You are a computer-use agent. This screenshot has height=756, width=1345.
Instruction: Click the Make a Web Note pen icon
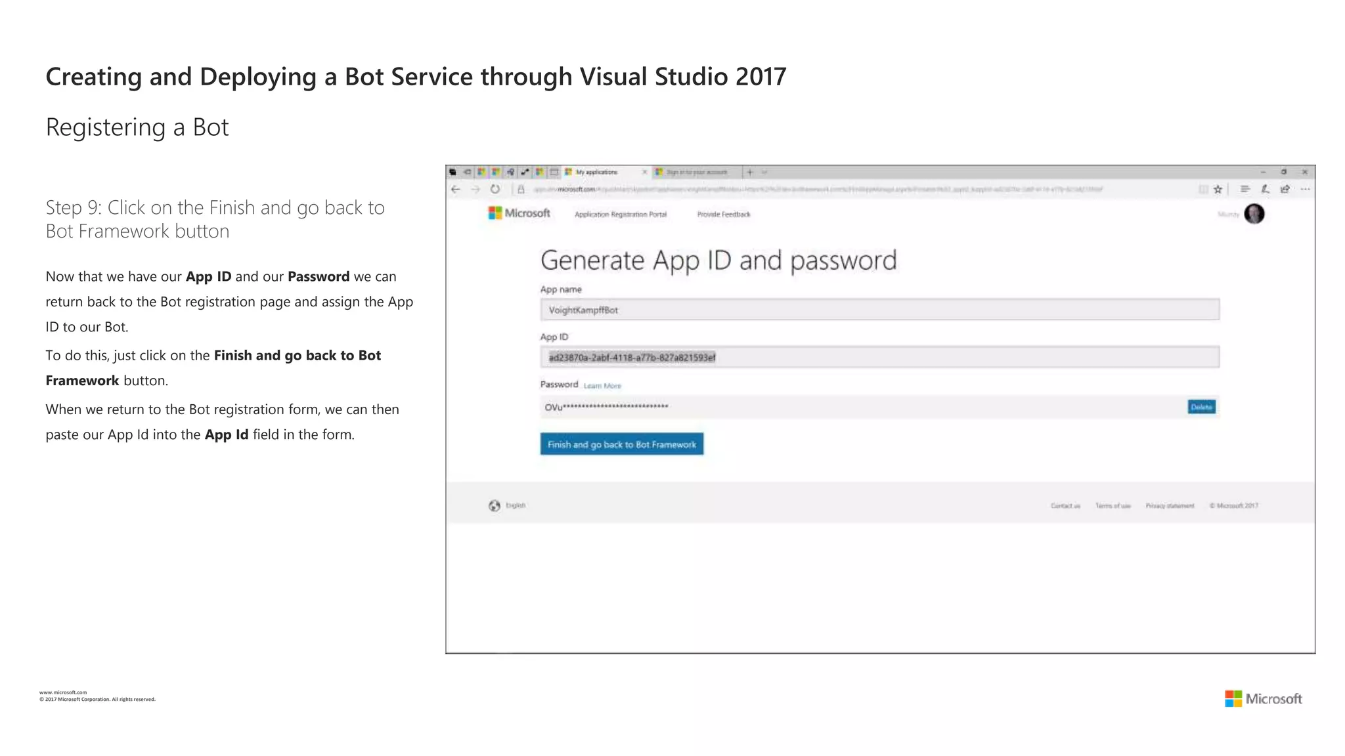click(x=1265, y=190)
